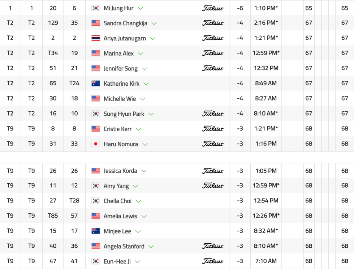Click Mi Jung Hur's -6 score cell
The height and width of the screenshot is (269, 354).
click(x=240, y=8)
